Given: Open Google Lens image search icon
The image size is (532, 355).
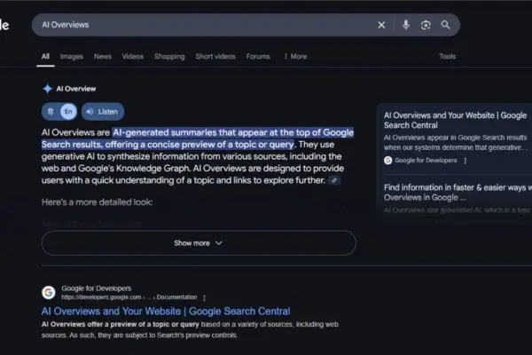Looking at the screenshot, I should [x=426, y=25].
